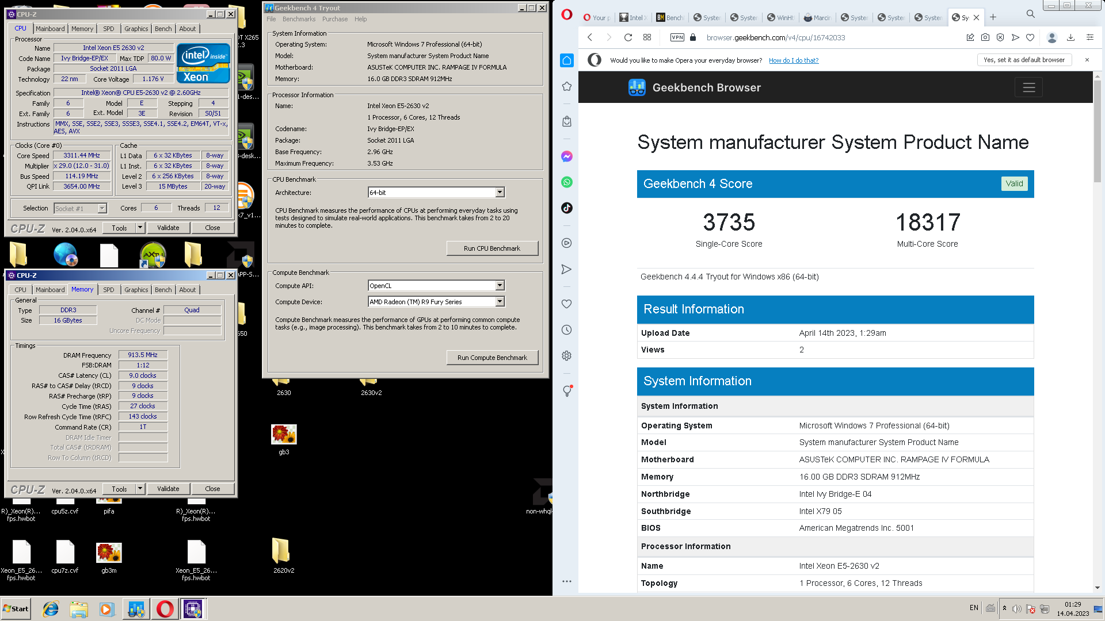Image resolution: width=1105 pixels, height=621 pixels.
Task: Open Opera Speed Dial grid icon
Action: click(647, 37)
